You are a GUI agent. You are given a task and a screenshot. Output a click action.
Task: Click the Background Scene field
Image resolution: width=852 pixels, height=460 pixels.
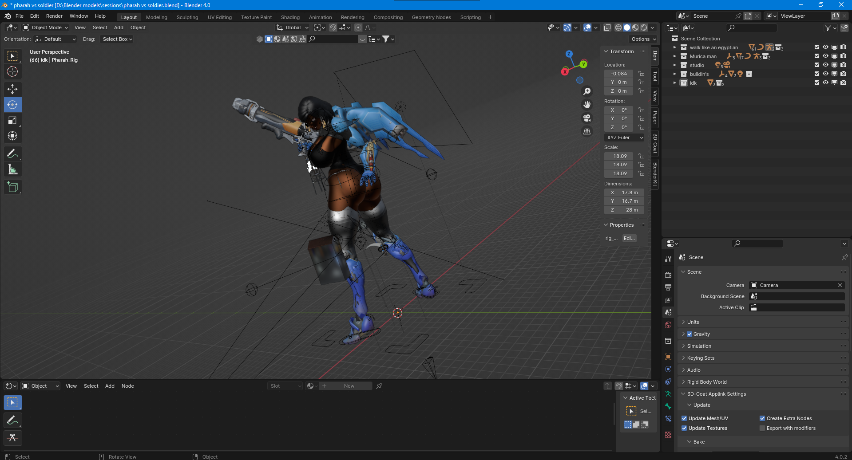(797, 296)
